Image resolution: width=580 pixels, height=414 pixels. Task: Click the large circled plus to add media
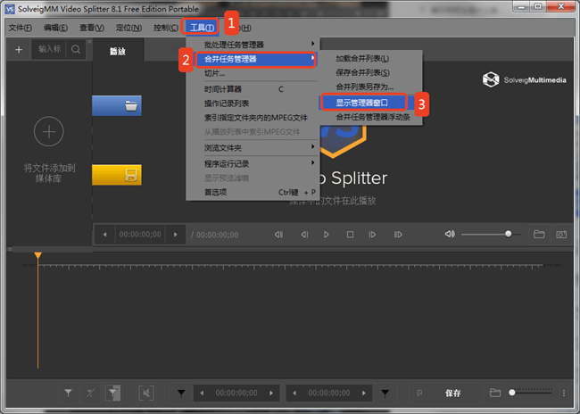coord(49,132)
